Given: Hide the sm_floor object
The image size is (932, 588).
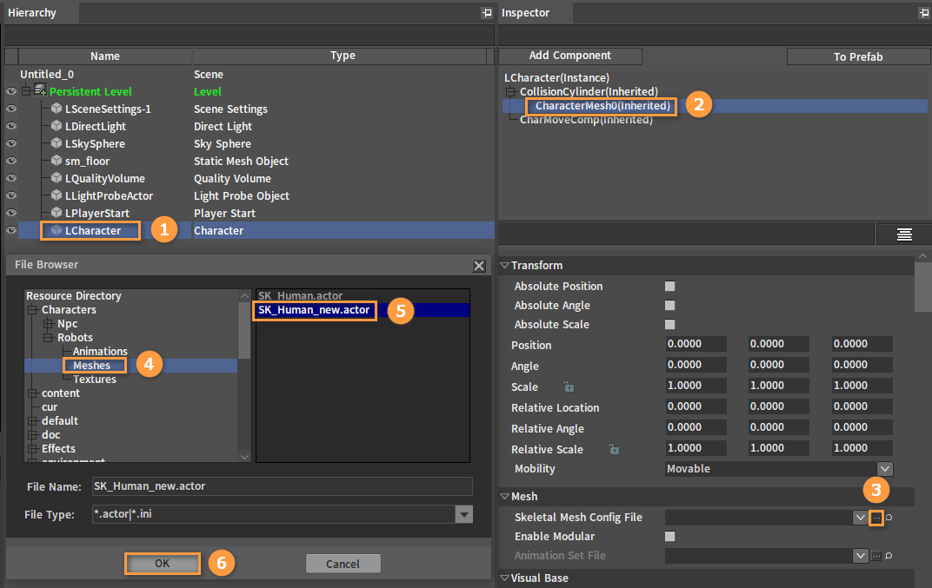Looking at the screenshot, I should (10, 161).
